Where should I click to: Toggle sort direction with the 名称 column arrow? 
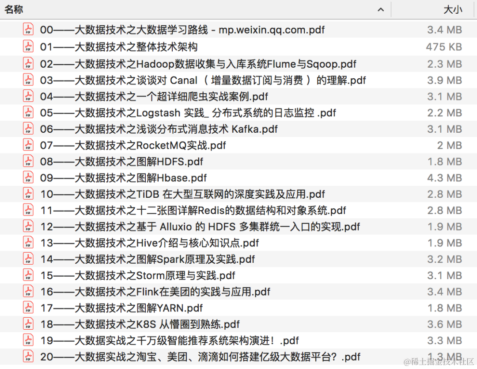(x=381, y=10)
